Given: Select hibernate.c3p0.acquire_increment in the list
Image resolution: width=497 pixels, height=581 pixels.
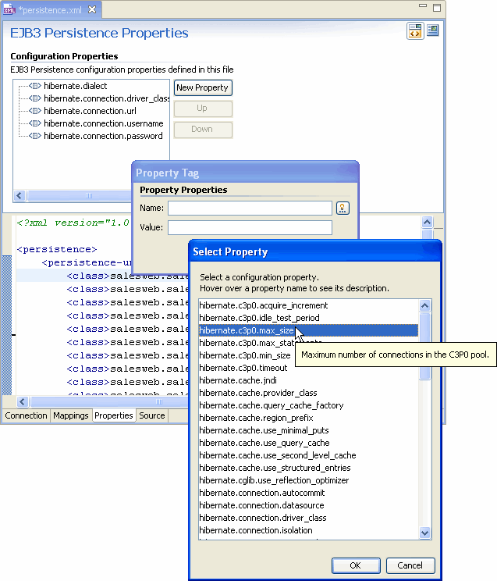Looking at the screenshot, I should coord(308,305).
